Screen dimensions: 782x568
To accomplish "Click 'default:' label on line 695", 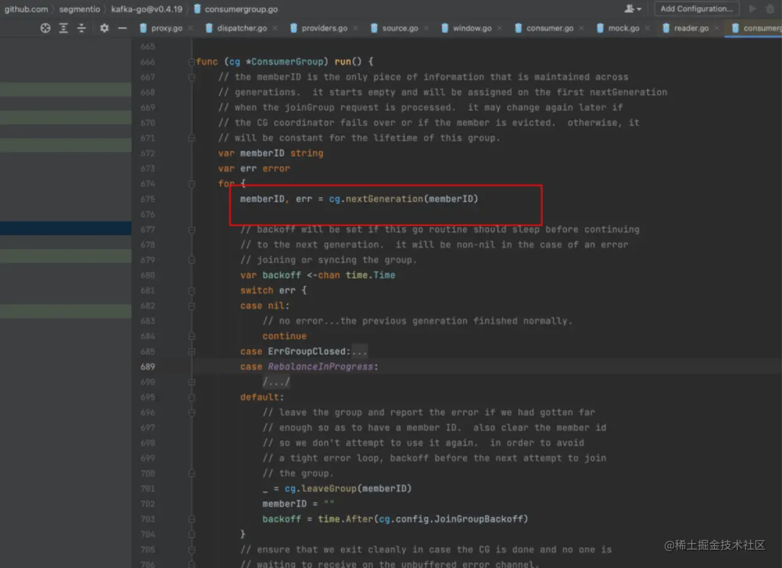I will tap(262, 397).
